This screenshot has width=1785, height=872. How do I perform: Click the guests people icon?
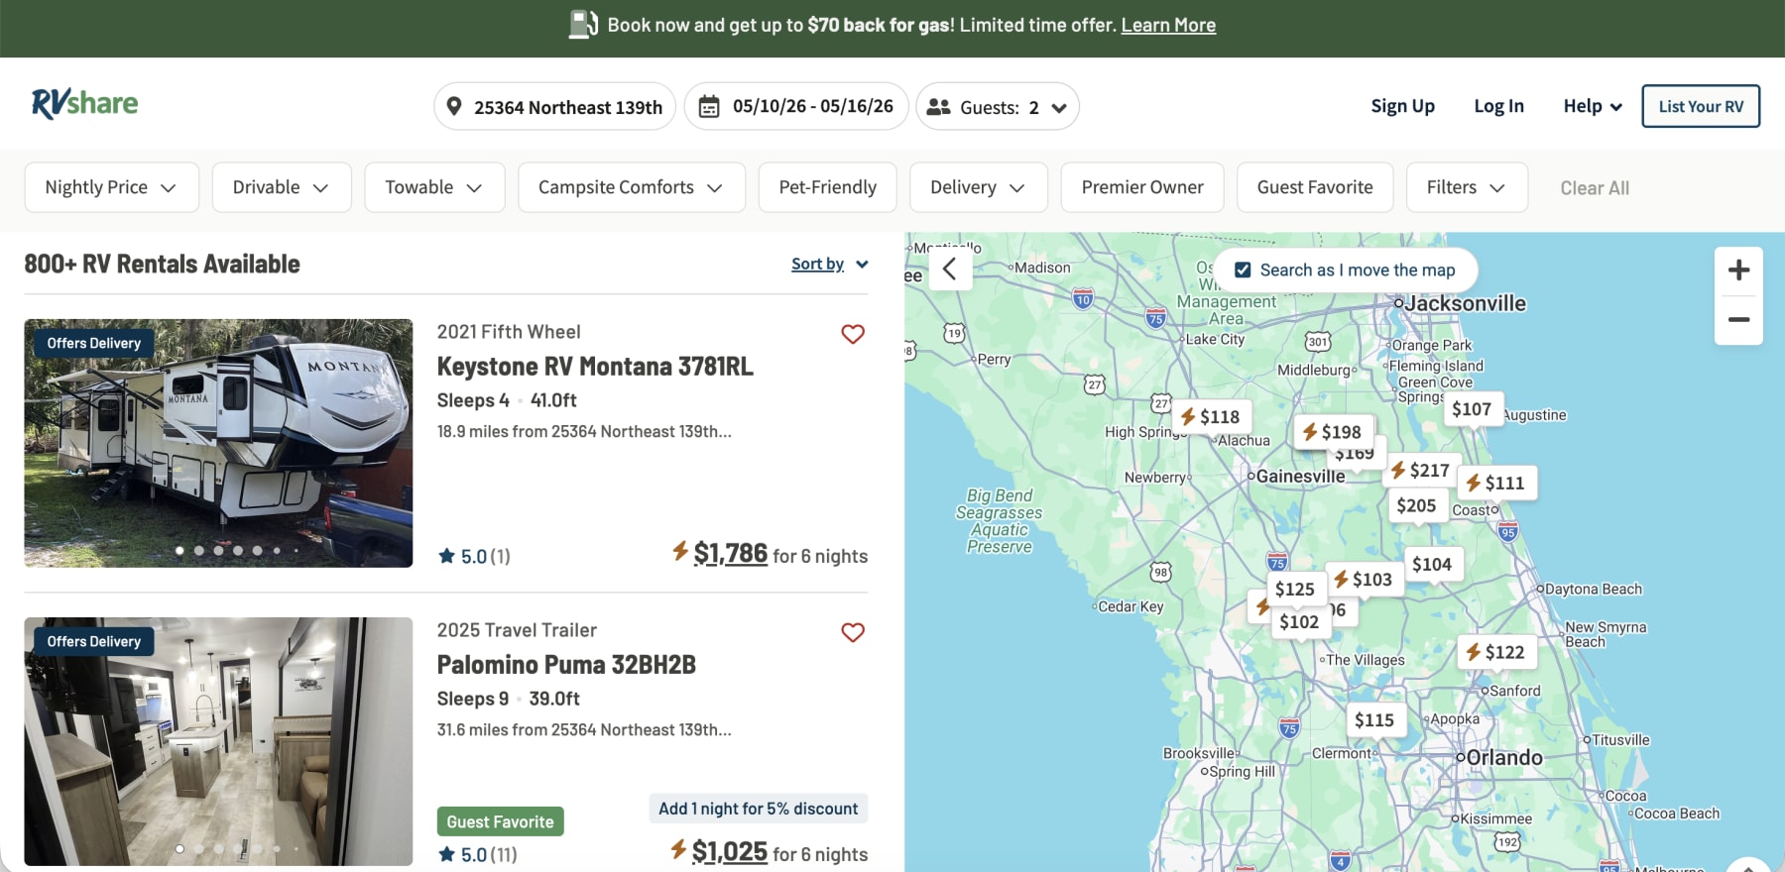[938, 107]
